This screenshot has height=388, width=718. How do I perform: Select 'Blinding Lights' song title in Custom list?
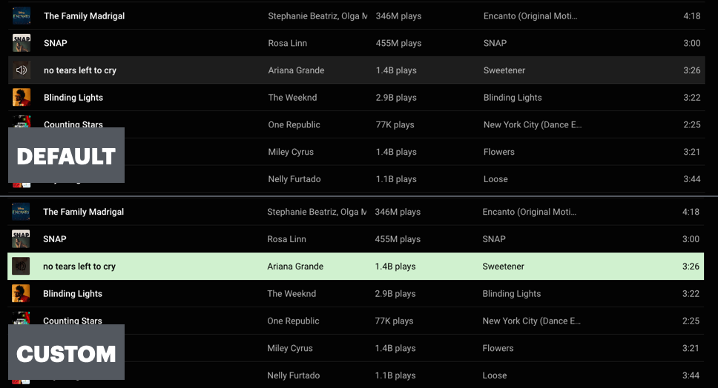click(73, 294)
